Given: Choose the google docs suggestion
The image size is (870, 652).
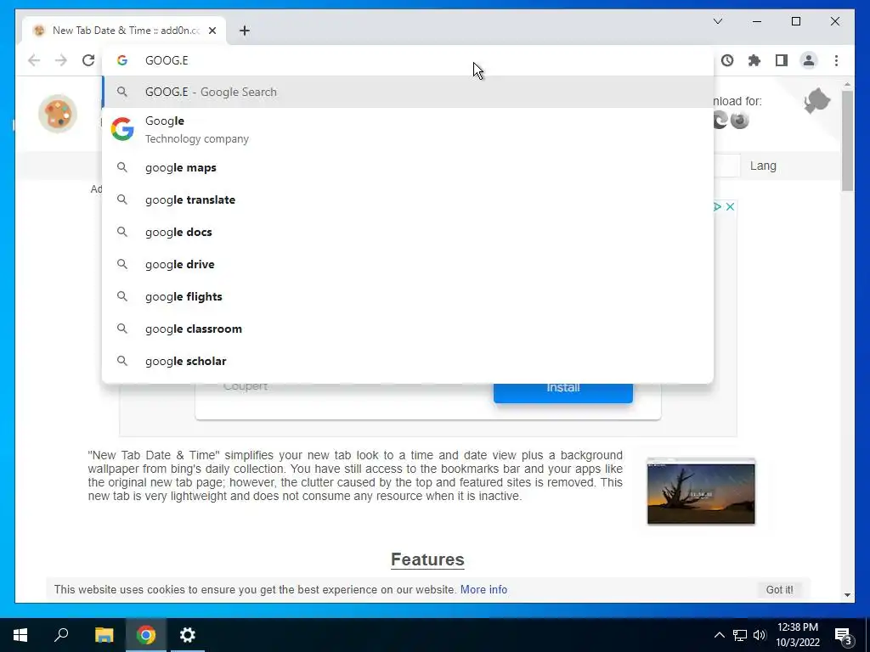Looking at the screenshot, I should coord(408,232).
